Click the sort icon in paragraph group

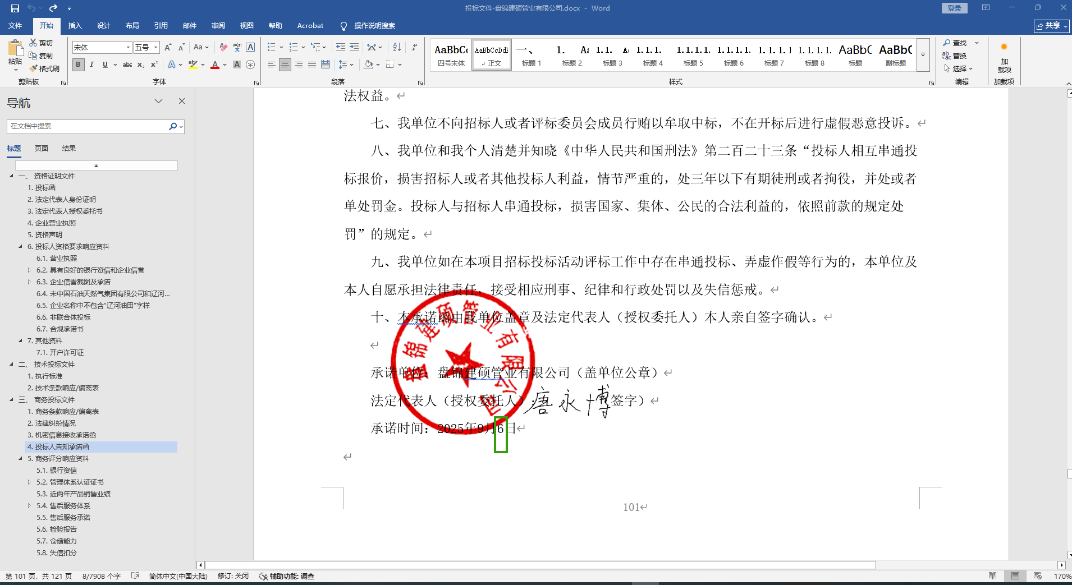coord(397,48)
